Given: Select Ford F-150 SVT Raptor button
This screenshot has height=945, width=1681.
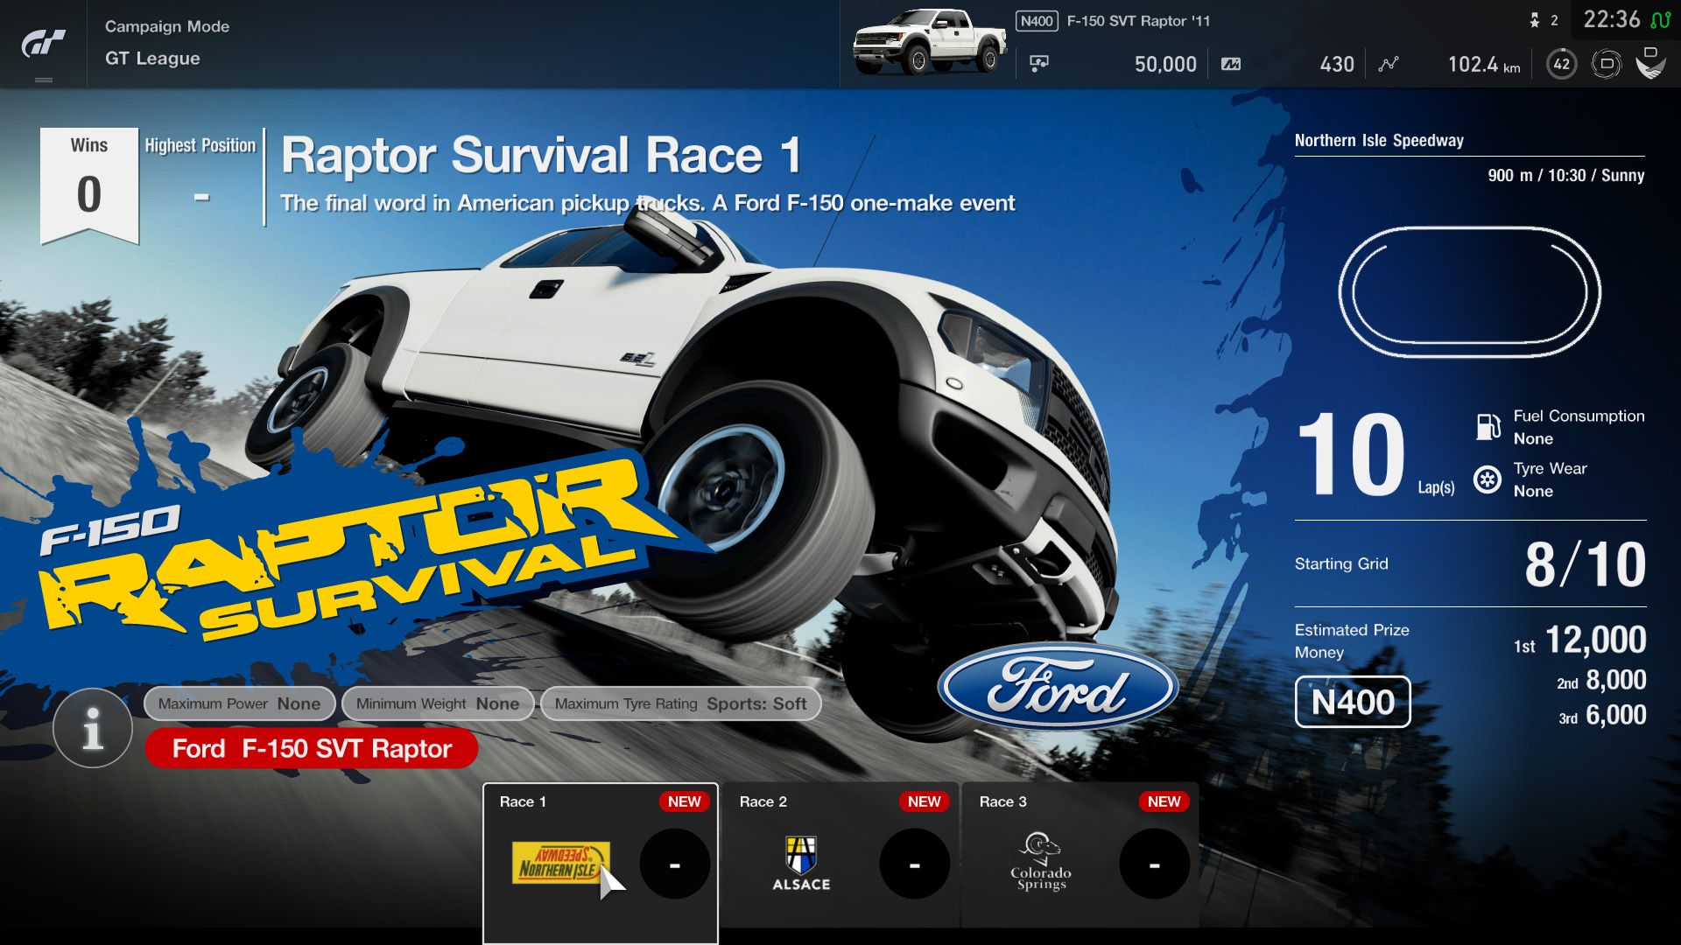Looking at the screenshot, I should click(311, 748).
